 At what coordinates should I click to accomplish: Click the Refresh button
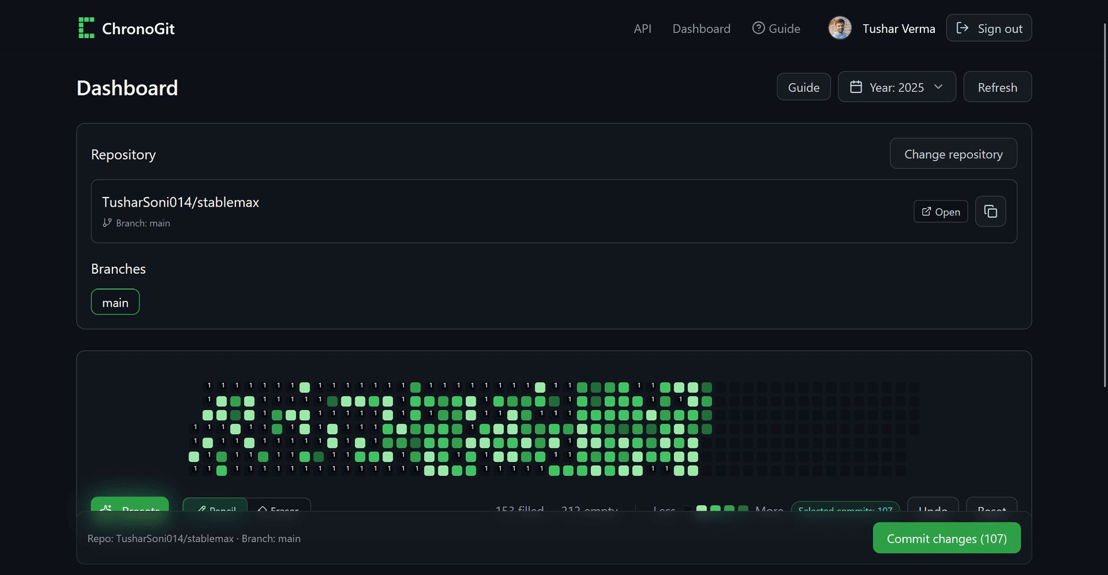(x=997, y=87)
